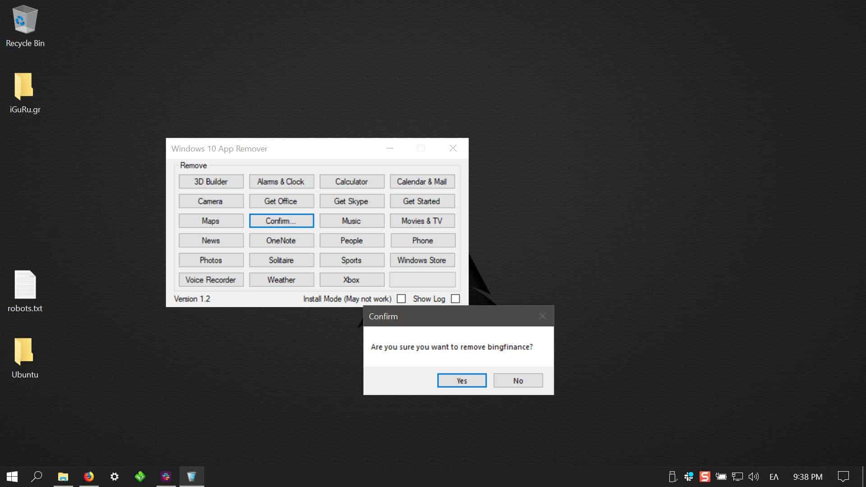The image size is (866, 487).
Task: Remove the News app
Action: point(211,240)
